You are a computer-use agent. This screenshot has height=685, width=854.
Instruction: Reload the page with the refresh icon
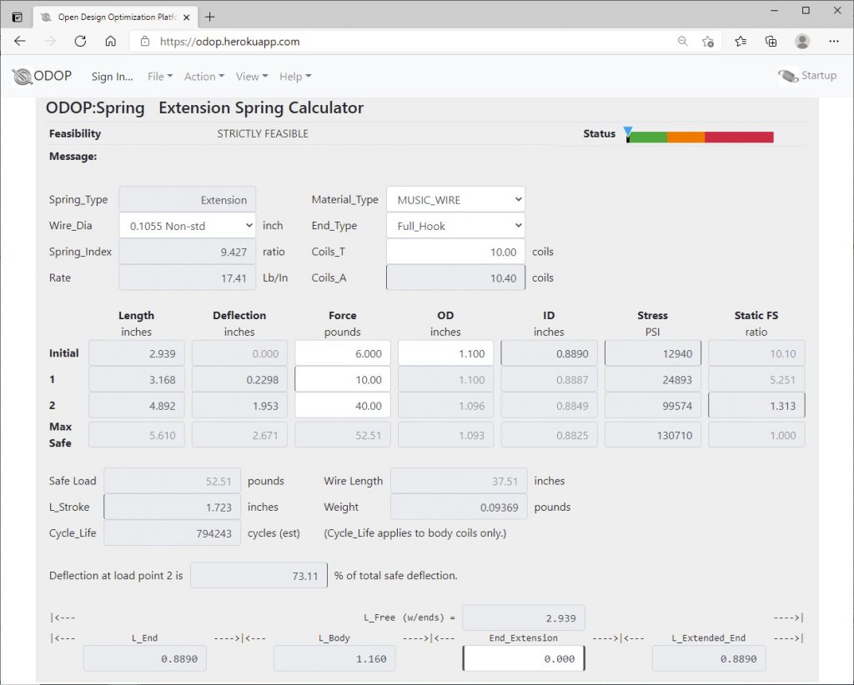pos(78,41)
